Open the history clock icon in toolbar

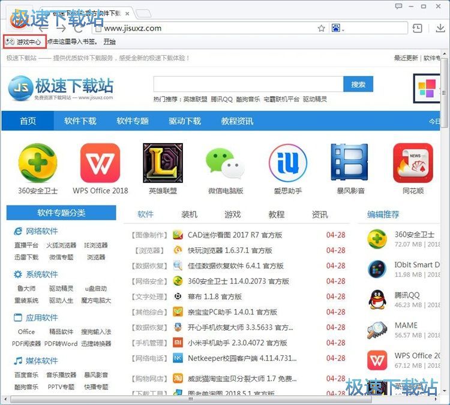pyautogui.click(x=417, y=28)
